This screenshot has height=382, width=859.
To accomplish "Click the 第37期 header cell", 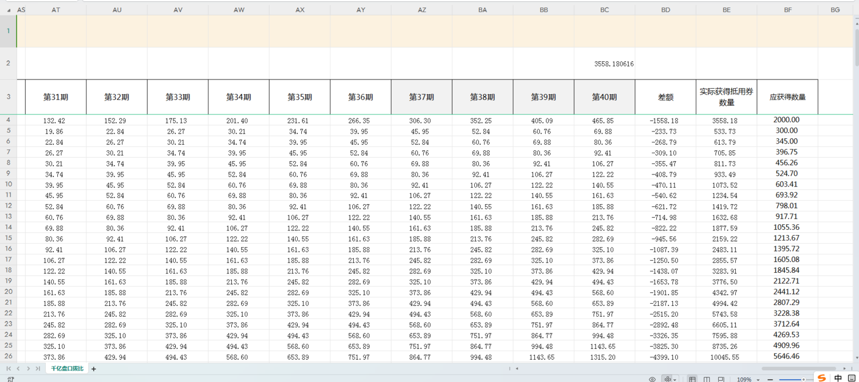I will (422, 97).
